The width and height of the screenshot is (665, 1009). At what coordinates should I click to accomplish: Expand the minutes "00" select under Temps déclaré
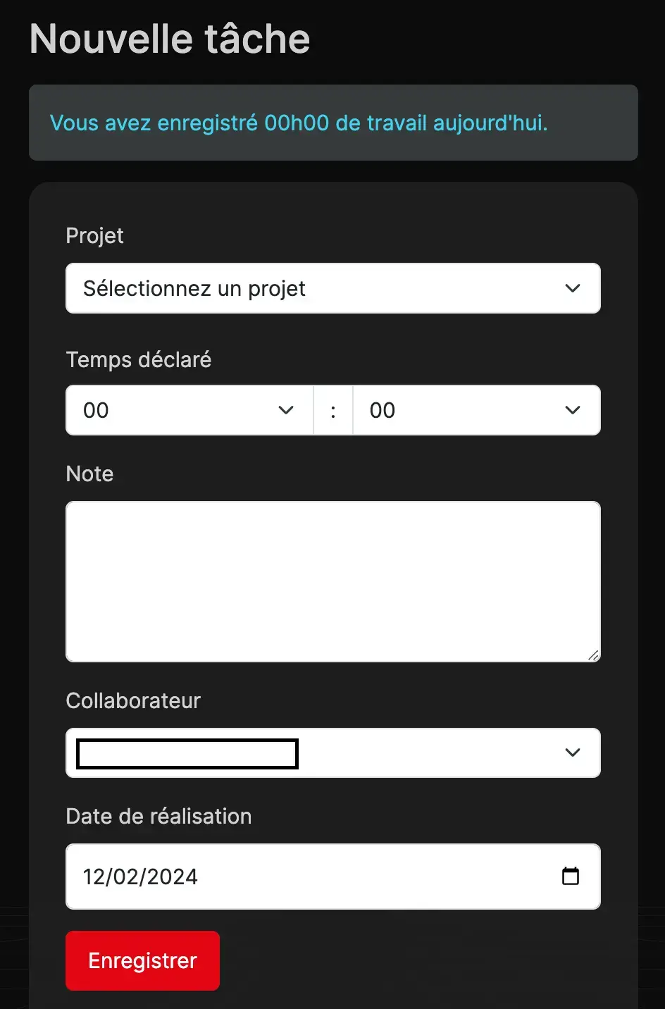(476, 410)
